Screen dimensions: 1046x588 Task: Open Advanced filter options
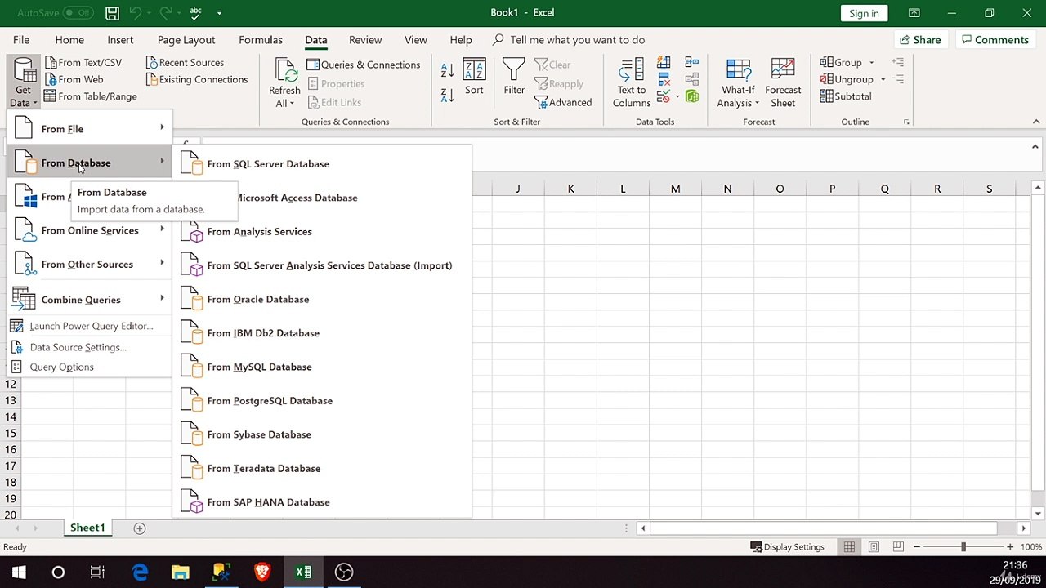click(x=563, y=102)
